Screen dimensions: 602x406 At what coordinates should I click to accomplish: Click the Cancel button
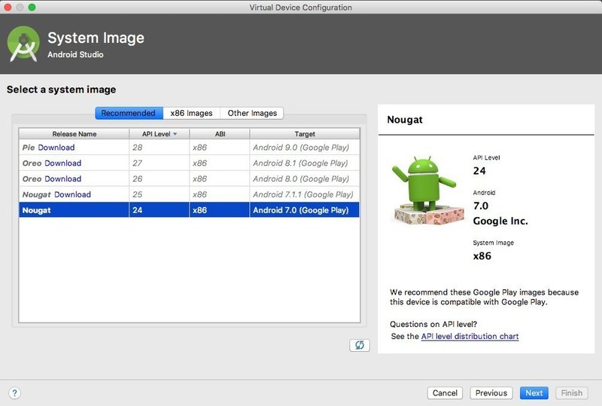445,393
